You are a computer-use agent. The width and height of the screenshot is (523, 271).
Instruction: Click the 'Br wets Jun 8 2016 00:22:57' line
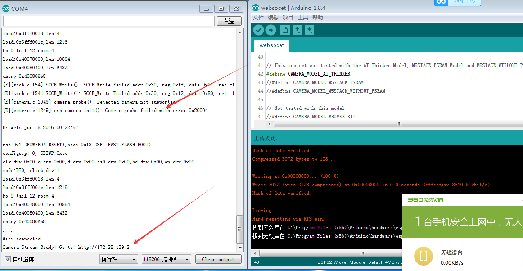pos(40,127)
